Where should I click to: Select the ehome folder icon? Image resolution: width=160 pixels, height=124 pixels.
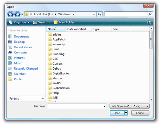[x=50, y=78]
